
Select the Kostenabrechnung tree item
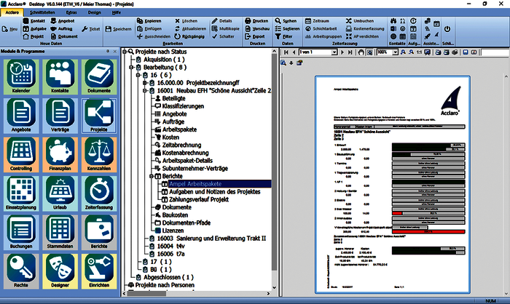(185, 153)
